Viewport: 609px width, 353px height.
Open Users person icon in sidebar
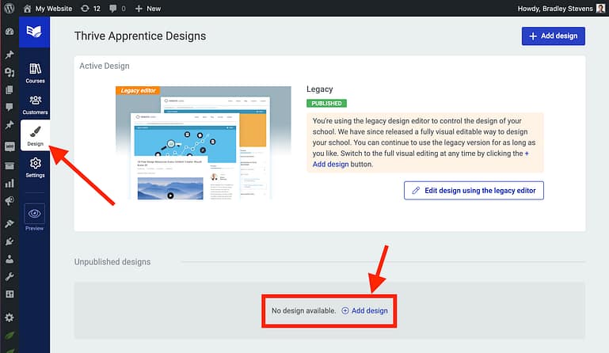coord(10,259)
